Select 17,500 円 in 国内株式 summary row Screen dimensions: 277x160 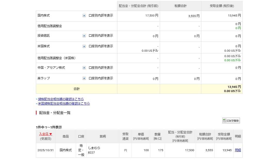tap(152, 16)
